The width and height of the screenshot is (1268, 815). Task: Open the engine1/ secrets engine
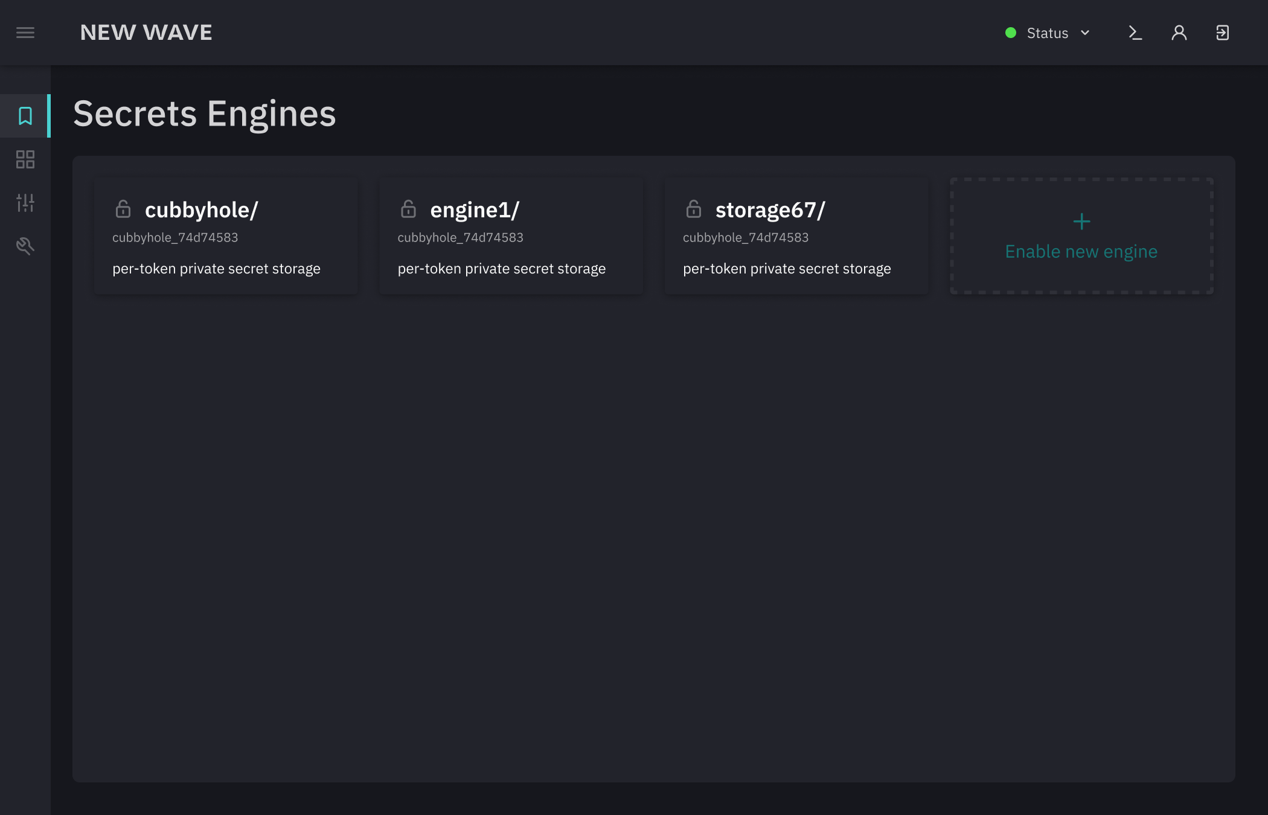(x=475, y=210)
